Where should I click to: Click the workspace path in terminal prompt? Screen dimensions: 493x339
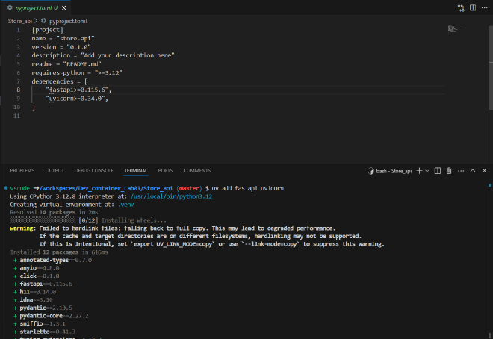(106, 188)
